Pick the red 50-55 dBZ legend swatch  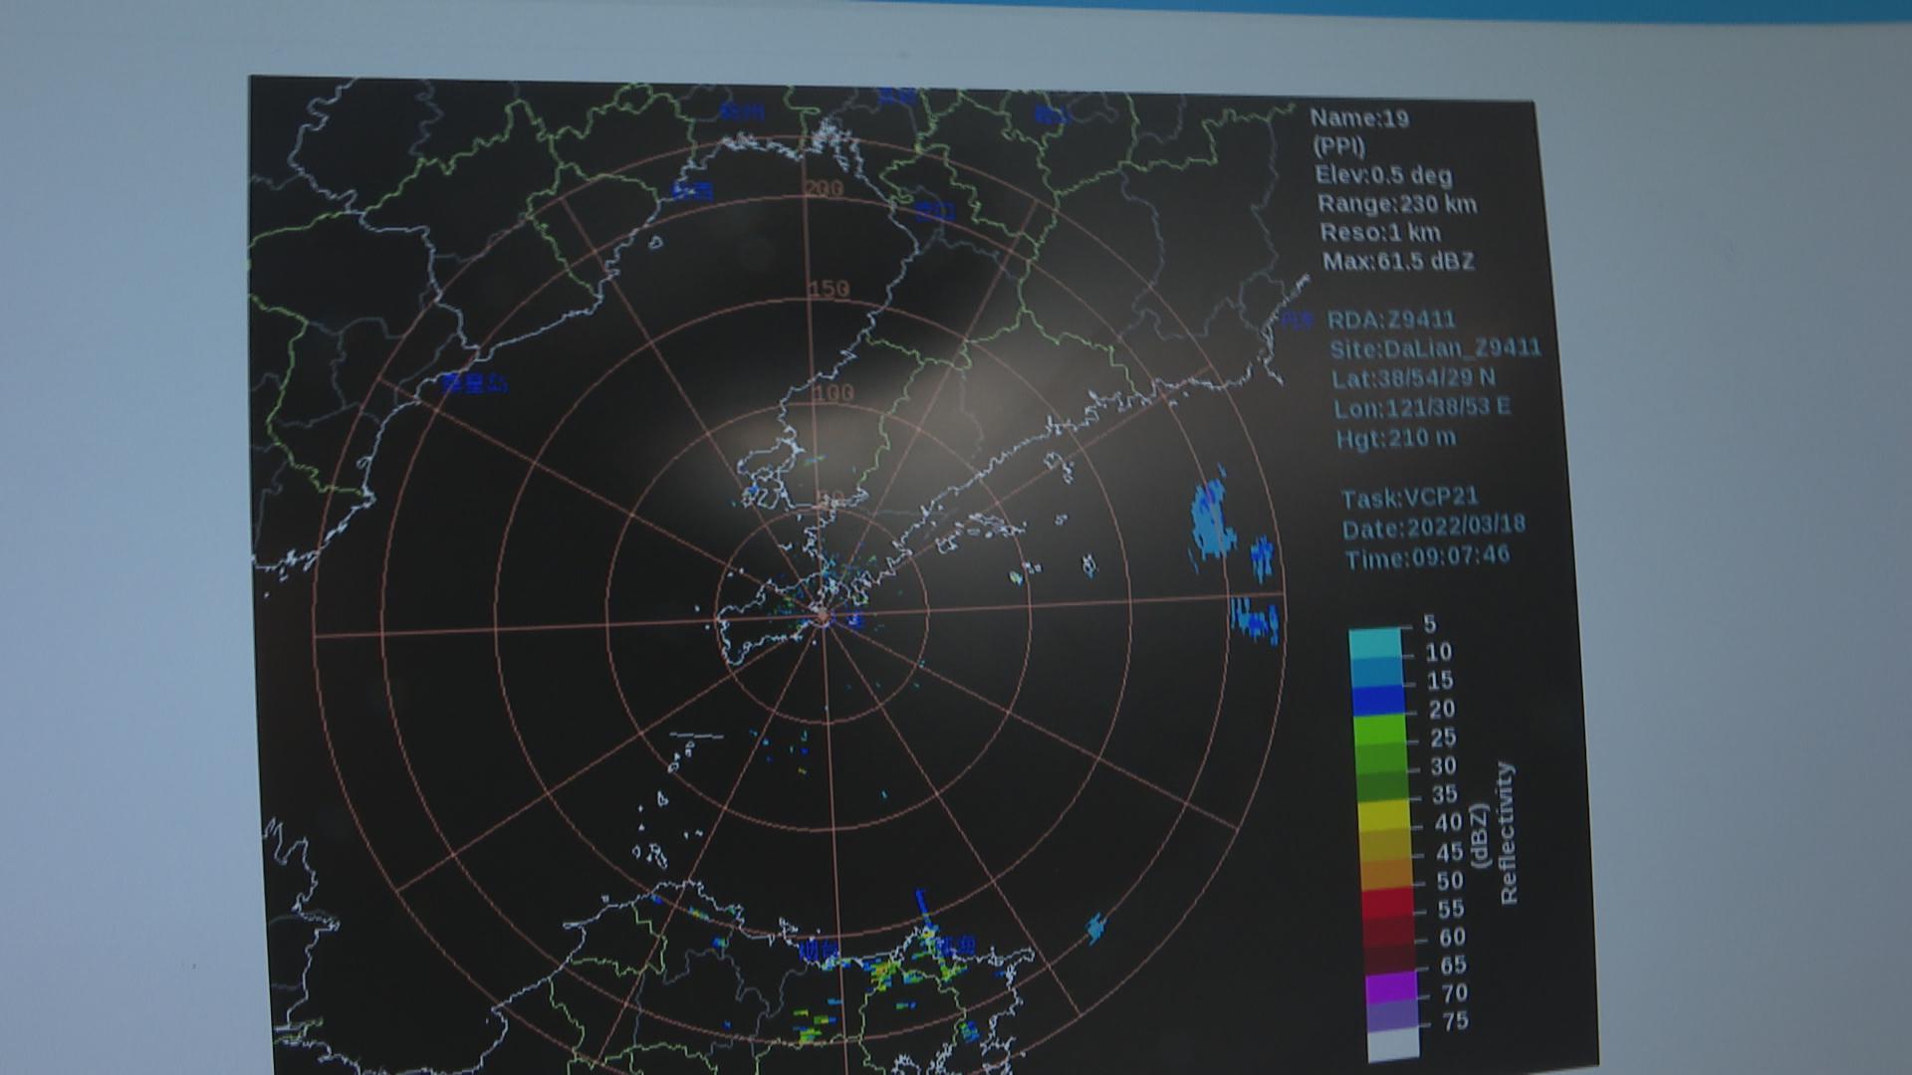[x=1388, y=901]
